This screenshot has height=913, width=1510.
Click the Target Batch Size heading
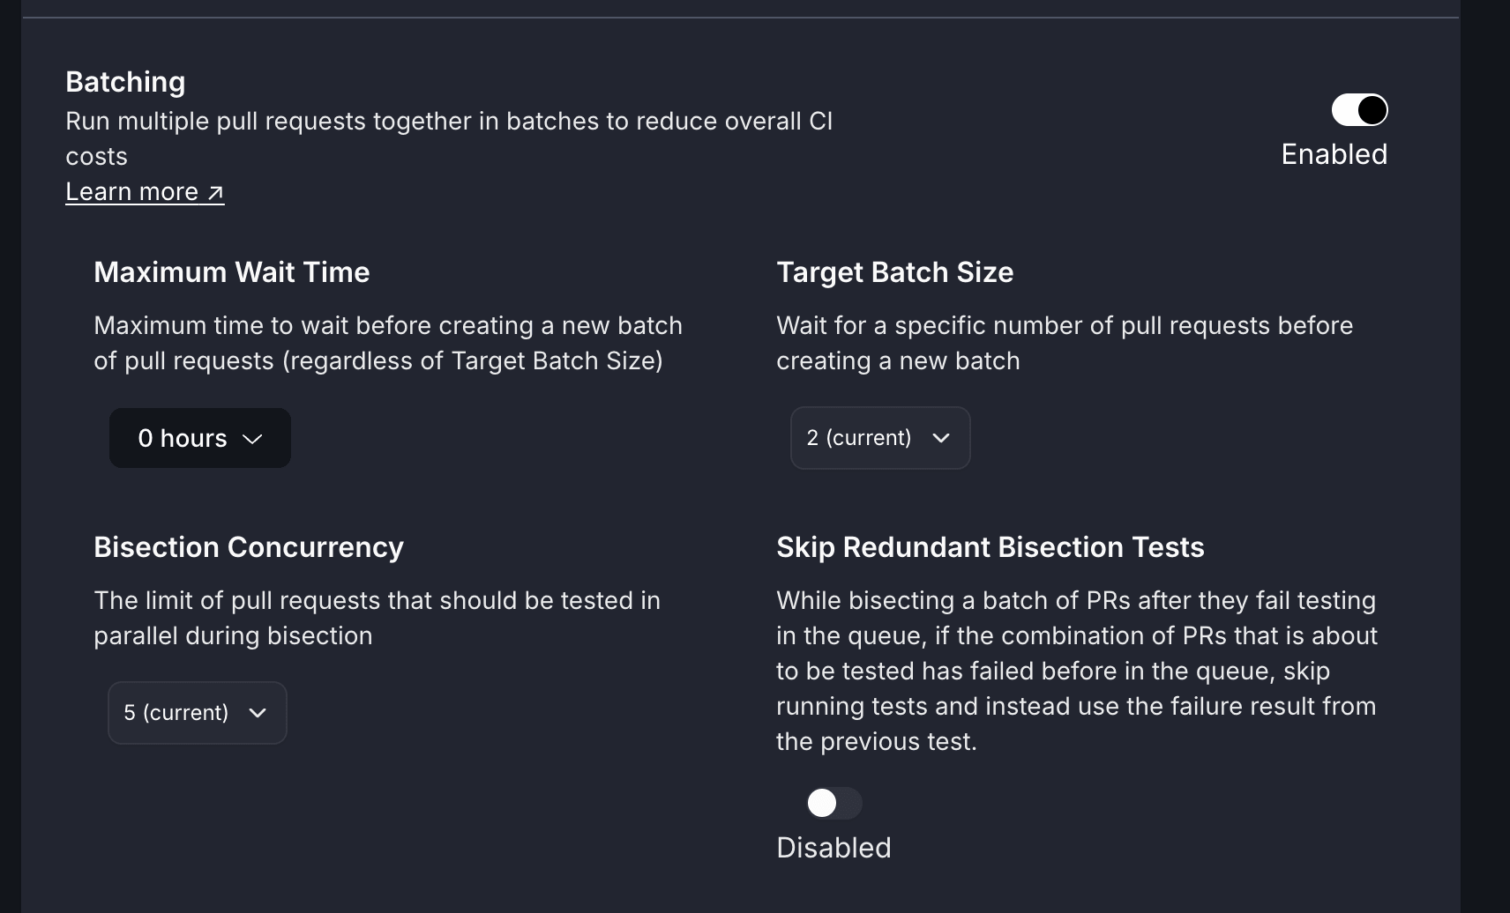click(894, 272)
